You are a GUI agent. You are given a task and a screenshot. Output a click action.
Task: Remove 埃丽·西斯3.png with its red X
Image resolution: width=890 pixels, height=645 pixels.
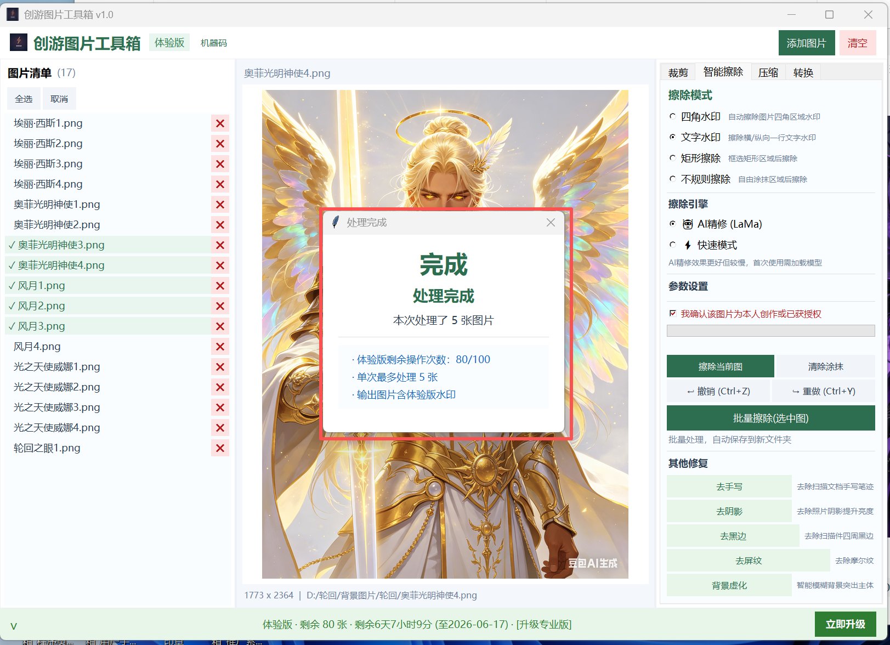click(x=220, y=164)
